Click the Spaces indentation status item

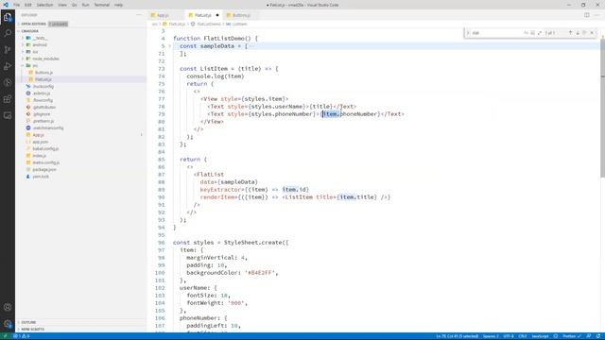pos(491,336)
